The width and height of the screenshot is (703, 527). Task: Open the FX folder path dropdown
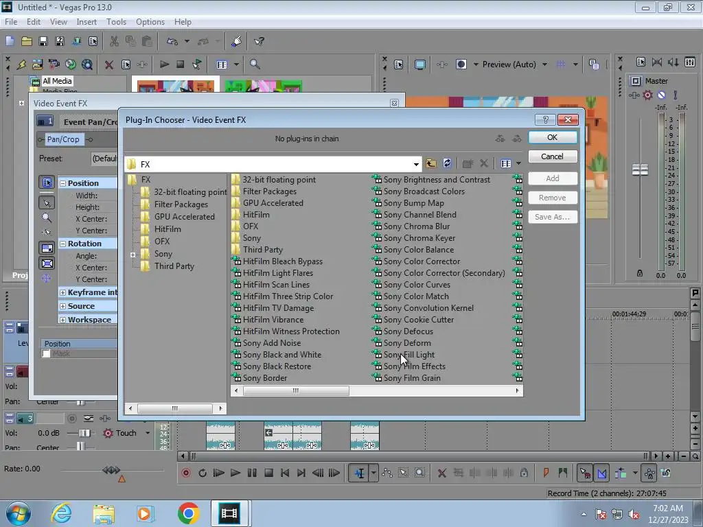tap(416, 165)
